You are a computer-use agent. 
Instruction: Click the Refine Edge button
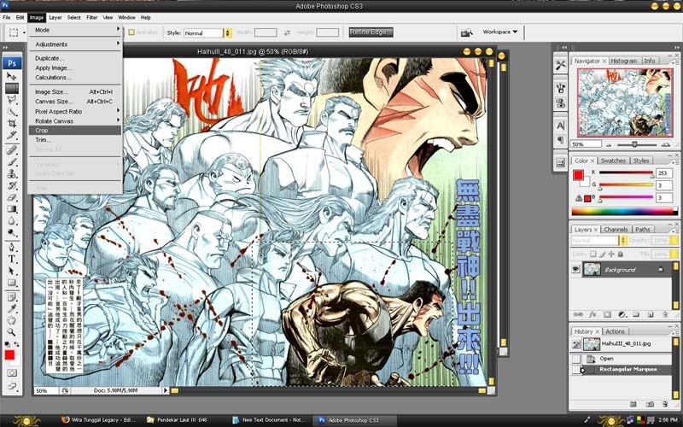click(371, 32)
